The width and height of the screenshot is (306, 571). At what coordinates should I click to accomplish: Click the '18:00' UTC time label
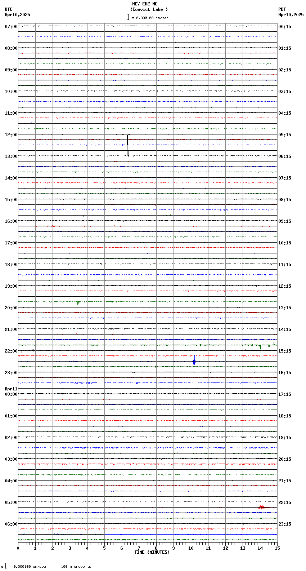pos(11,265)
